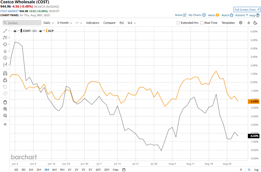
Task: Open the Templates menu
Action: [x=228, y=23]
